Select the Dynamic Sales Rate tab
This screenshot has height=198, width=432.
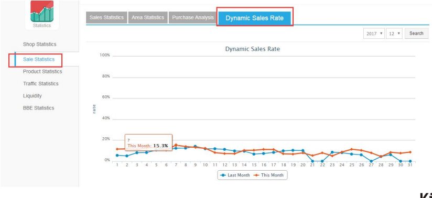point(254,18)
